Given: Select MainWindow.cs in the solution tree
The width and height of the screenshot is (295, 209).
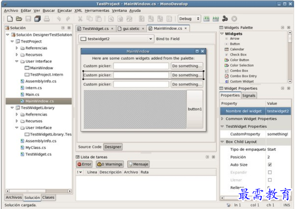Looking at the screenshot, I should (x=39, y=101).
